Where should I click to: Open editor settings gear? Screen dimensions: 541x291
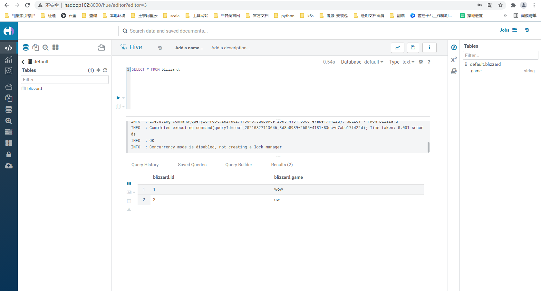coord(421,62)
